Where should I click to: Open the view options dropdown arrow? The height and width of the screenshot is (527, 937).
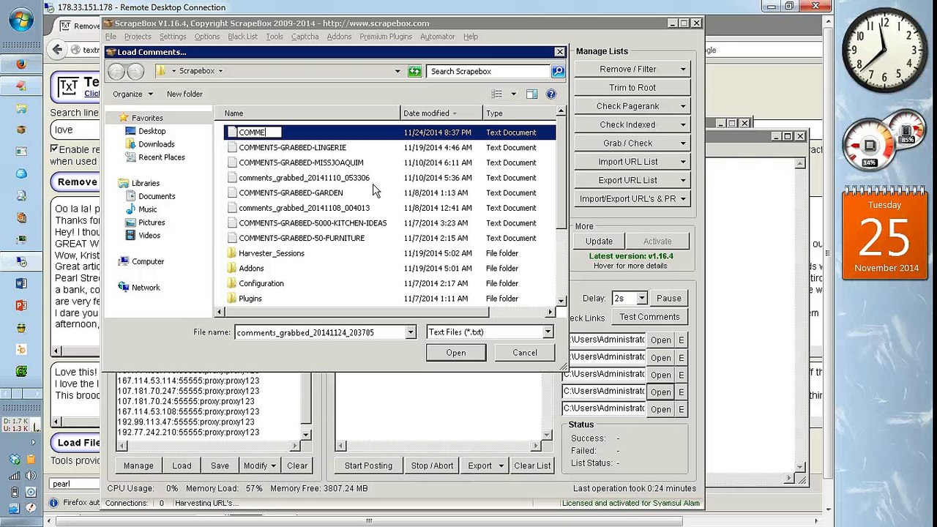click(x=513, y=94)
